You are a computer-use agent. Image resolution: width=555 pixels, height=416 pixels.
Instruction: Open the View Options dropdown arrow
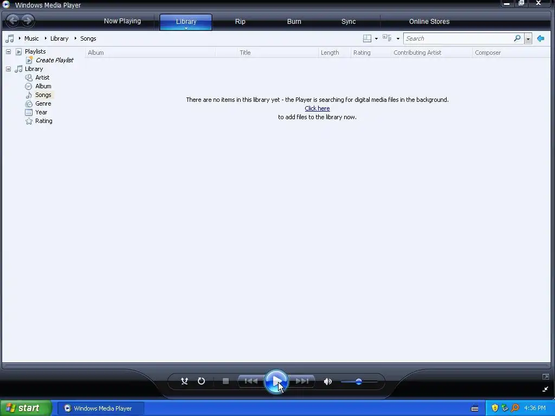[x=398, y=38]
